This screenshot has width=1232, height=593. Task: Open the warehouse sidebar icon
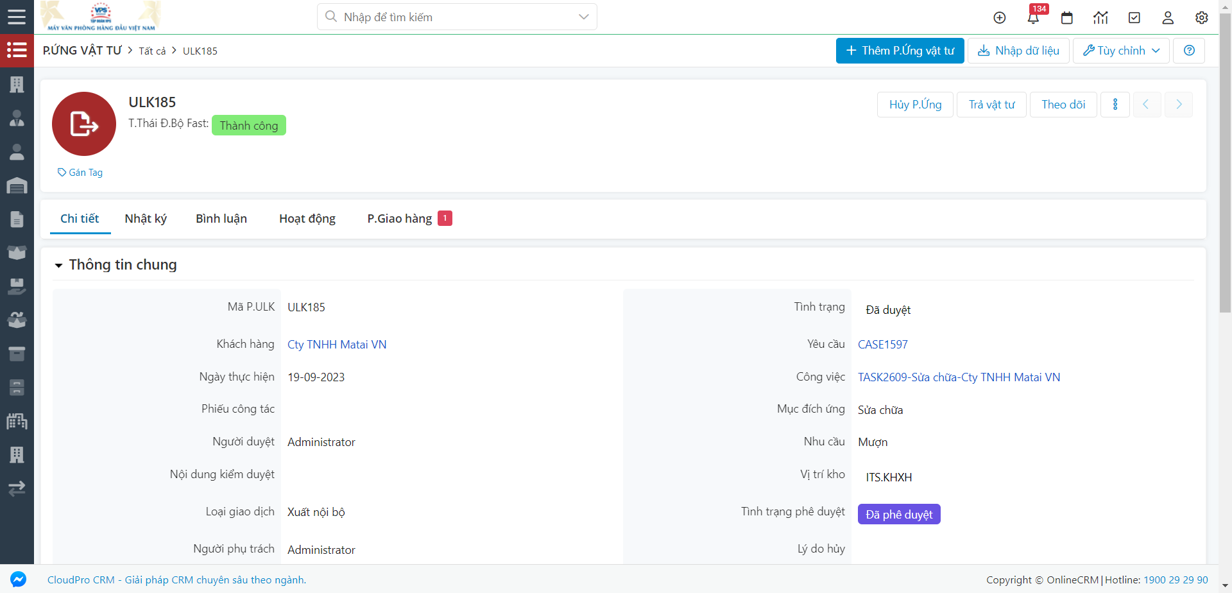pos(17,185)
